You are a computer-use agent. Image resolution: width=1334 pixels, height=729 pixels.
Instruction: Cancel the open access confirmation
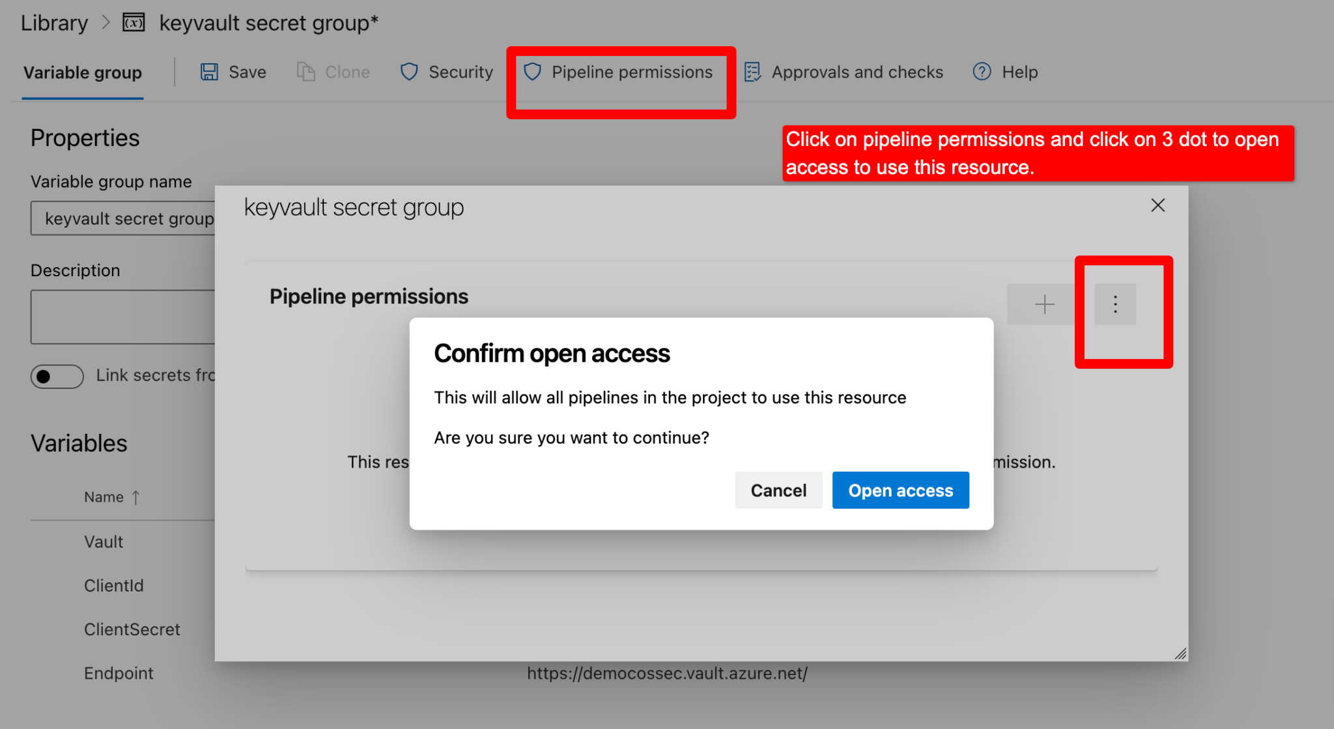(x=778, y=490)
